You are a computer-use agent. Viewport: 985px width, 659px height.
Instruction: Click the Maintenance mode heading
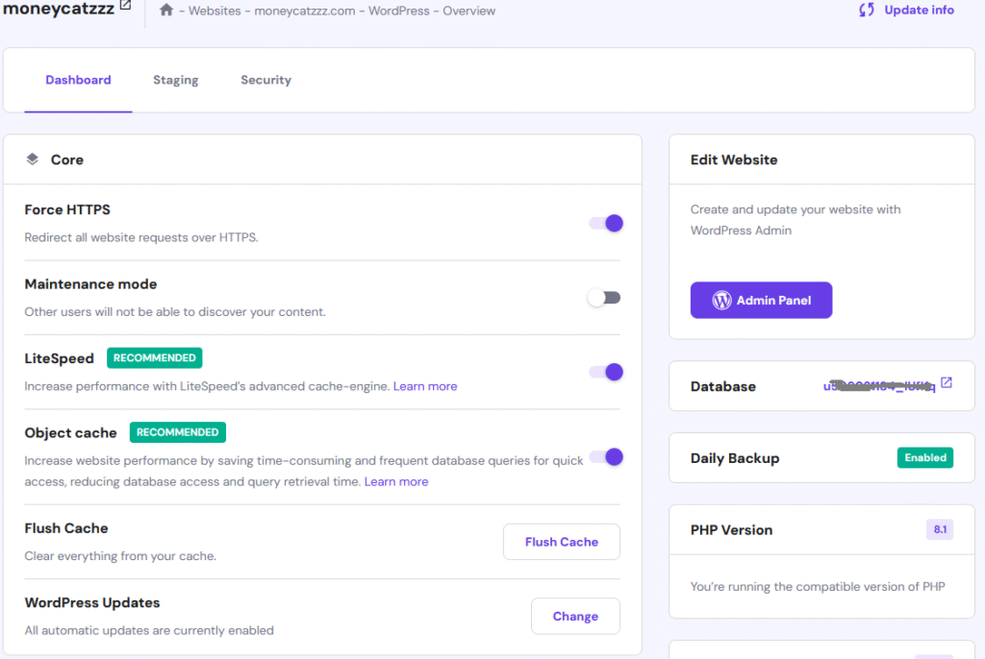(90, 284)
